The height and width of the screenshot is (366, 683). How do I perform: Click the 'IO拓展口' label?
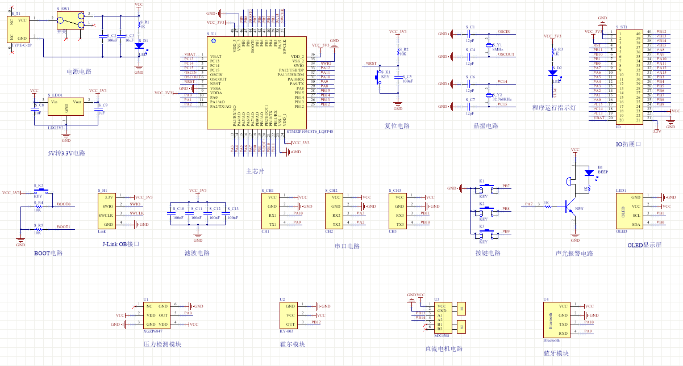coord(628,144)
